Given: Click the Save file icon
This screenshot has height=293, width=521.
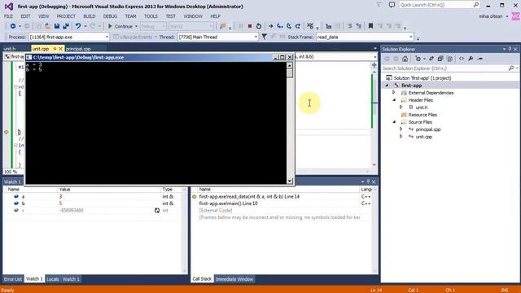Looking at the screenshot, I should tap(57, 26).
